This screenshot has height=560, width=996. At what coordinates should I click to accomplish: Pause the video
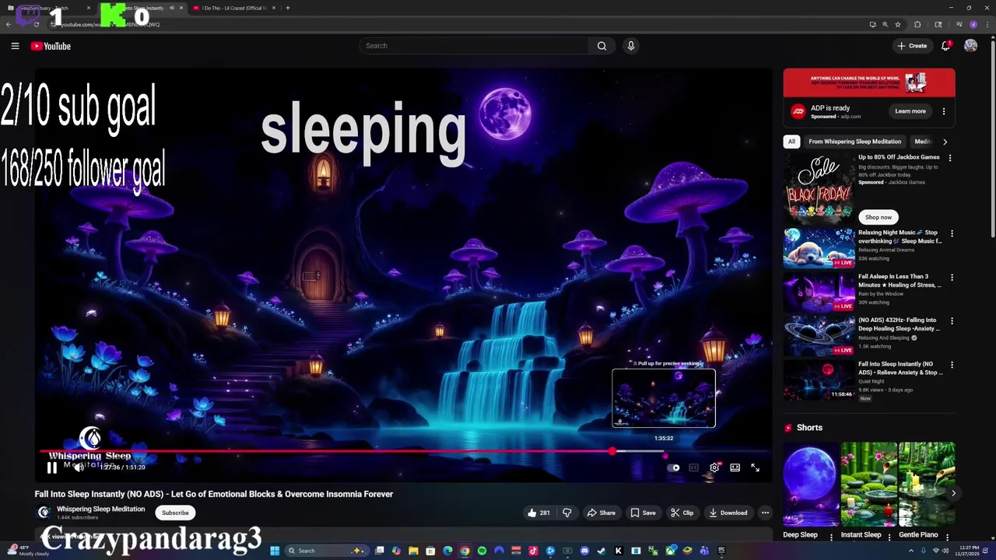[51, 467]
